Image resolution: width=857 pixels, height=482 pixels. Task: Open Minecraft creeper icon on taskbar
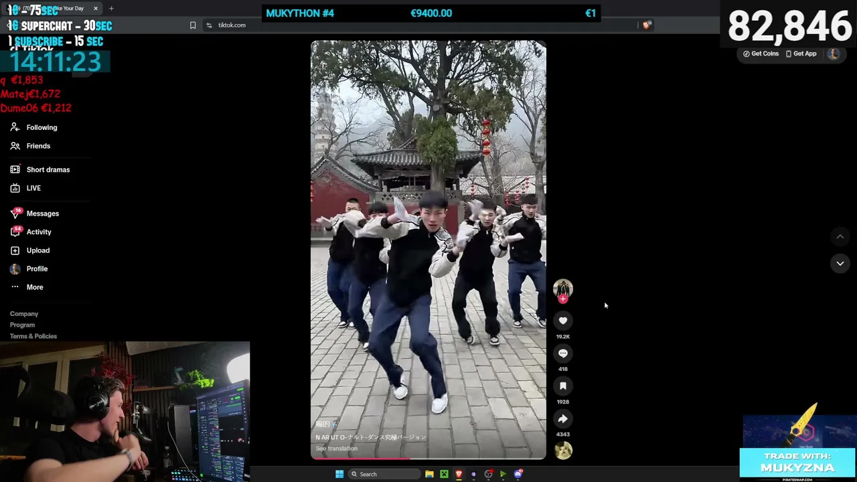pos(444,474)
